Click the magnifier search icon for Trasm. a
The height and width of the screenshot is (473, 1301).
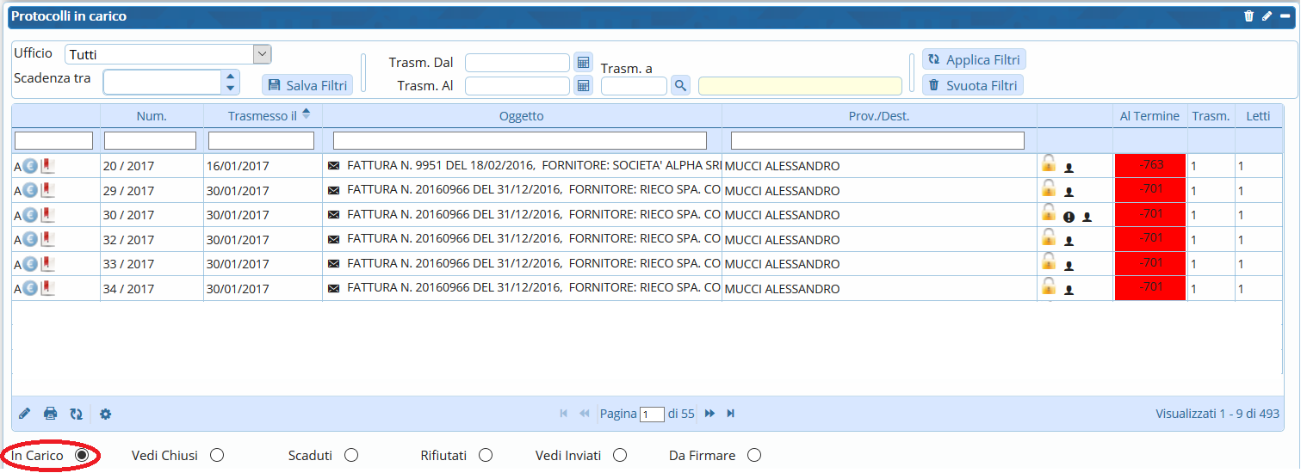[x=680, y=85]
